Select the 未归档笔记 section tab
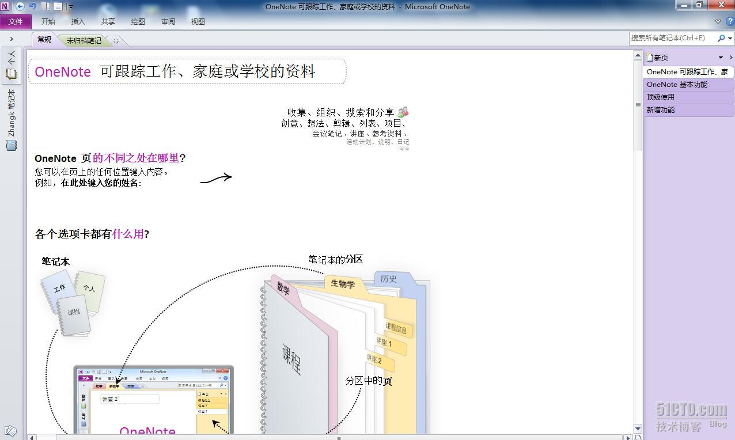Image resolution: width=735 pixels, height=440 pixels. [84, 40]
